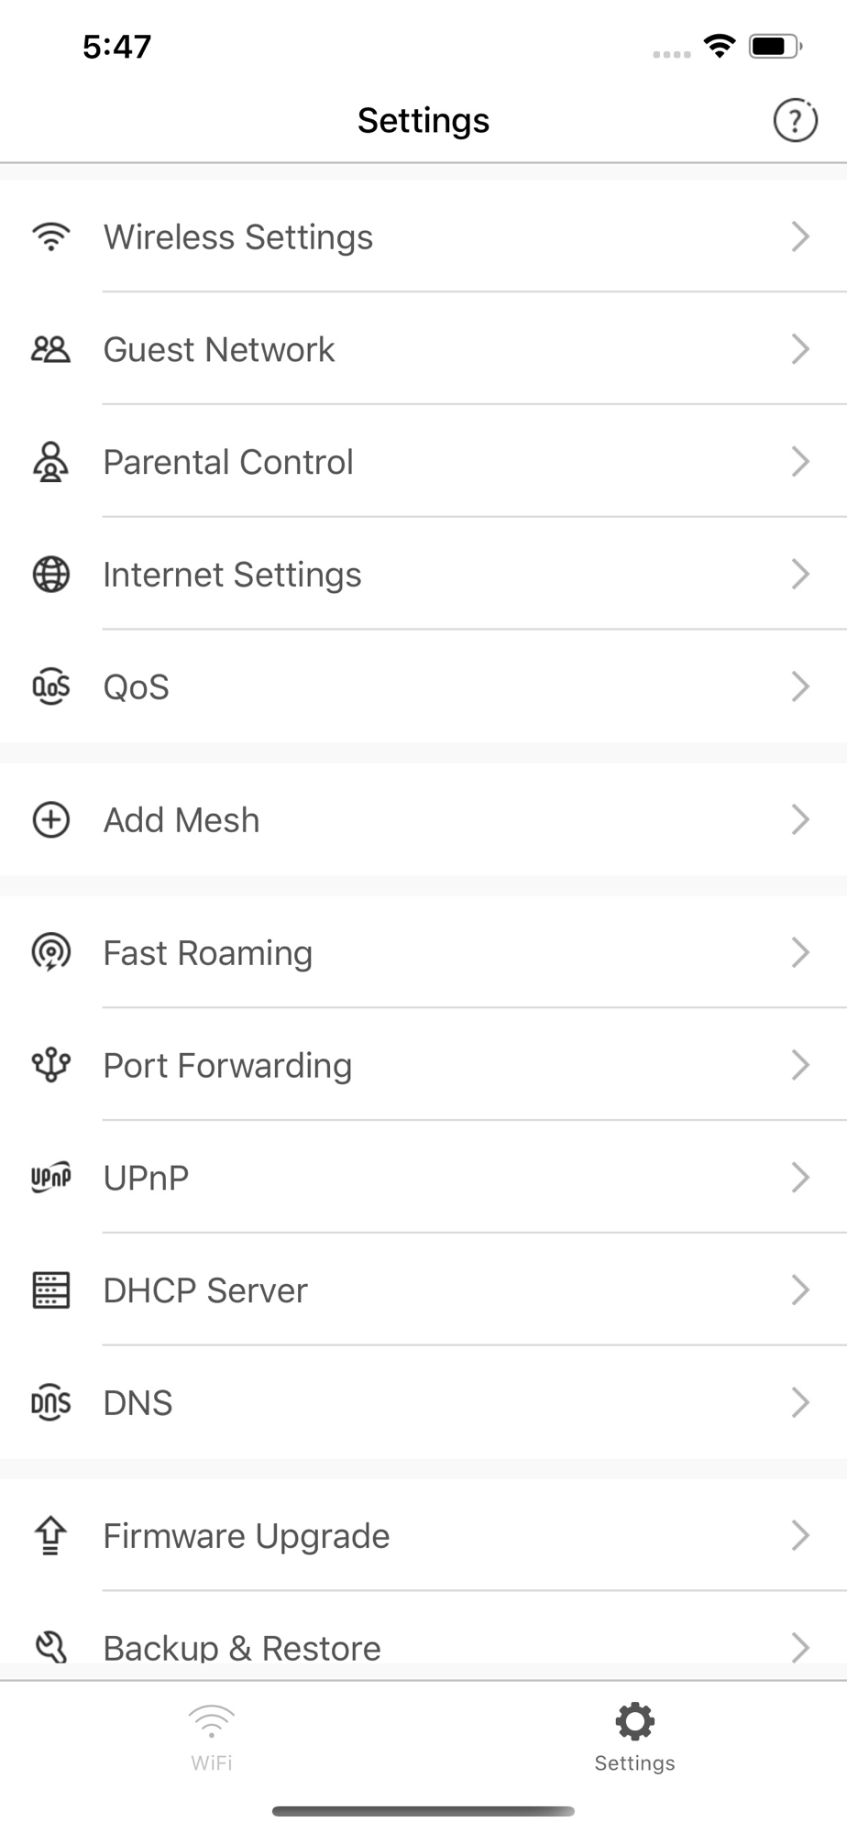
Task: Tap the DHCP Server icon
Action: (x=51, y=1290)
